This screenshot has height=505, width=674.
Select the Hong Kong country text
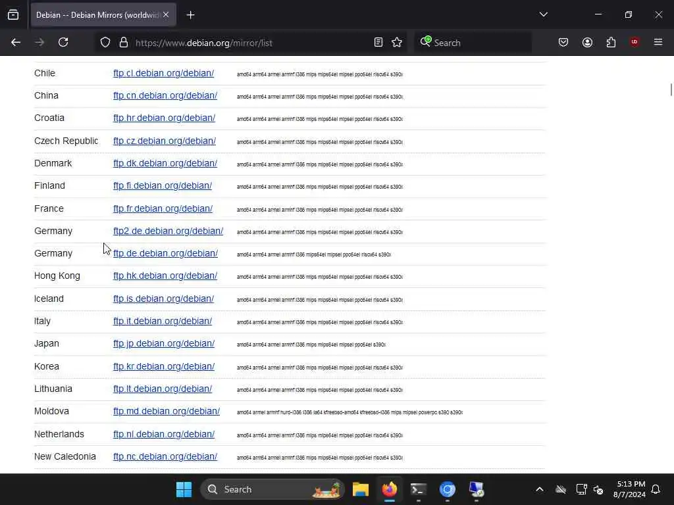point(57,276)
